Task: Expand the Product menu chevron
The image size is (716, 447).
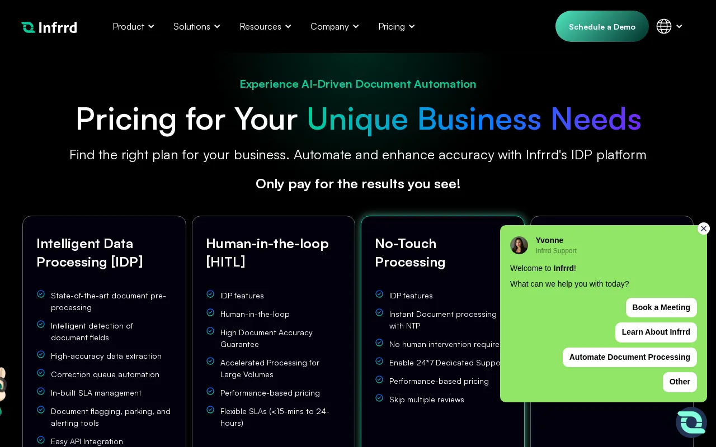Action: point(151,26)
